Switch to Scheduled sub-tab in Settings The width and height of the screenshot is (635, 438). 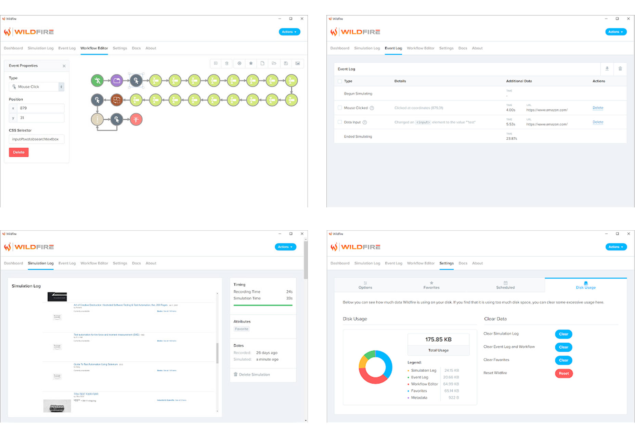tap(505, 285)
